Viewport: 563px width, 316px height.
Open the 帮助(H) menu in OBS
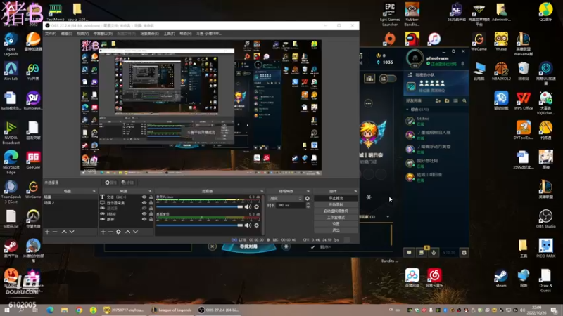pos(186,34)
